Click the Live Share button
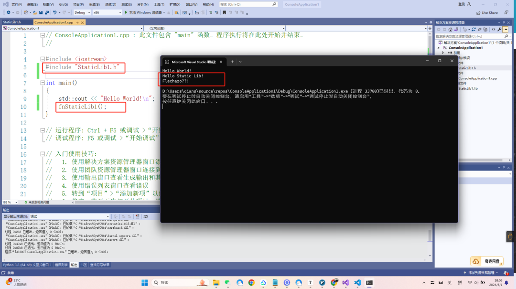The height and width of the screenshot is (289, 516). click(x=487, y=13)
